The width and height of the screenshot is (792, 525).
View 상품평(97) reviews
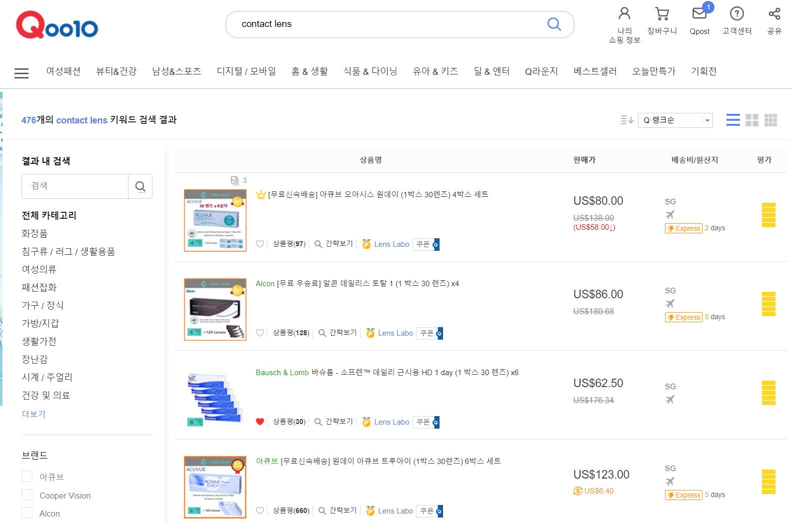tap(289, 244)
